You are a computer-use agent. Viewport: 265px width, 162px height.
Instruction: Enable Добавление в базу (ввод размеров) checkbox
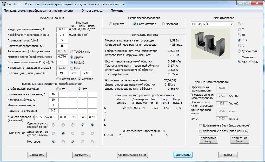pos(200,125)
